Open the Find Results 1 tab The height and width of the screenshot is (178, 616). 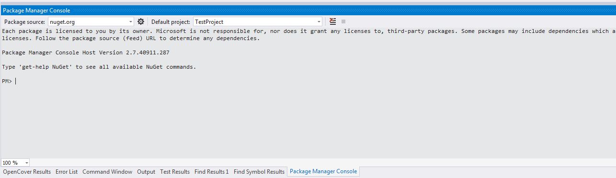pyautogui.click(x=212, y=172)
